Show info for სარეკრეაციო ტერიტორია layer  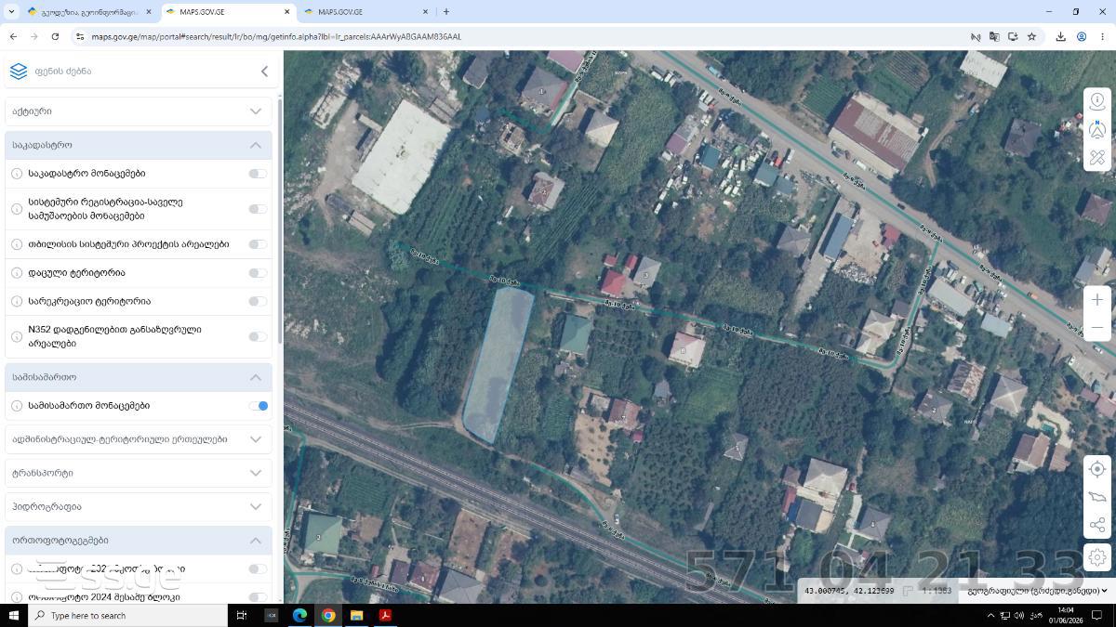pos(17,301)
